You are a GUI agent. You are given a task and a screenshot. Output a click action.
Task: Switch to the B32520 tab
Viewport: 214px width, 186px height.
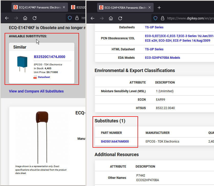[x=78, y=7]
